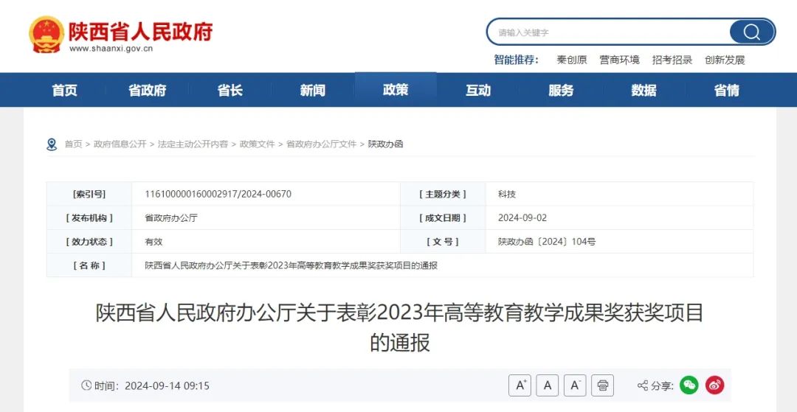Click the [成文日期] field label
The image size is (797, 412).
tap(442, 217)
